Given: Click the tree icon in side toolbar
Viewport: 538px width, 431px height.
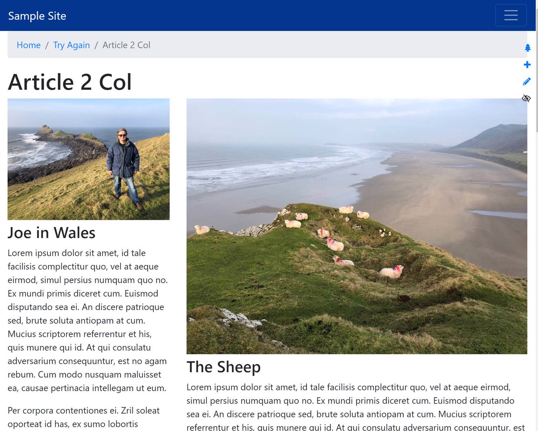Looking at the screenshot, I should [528, 48].
